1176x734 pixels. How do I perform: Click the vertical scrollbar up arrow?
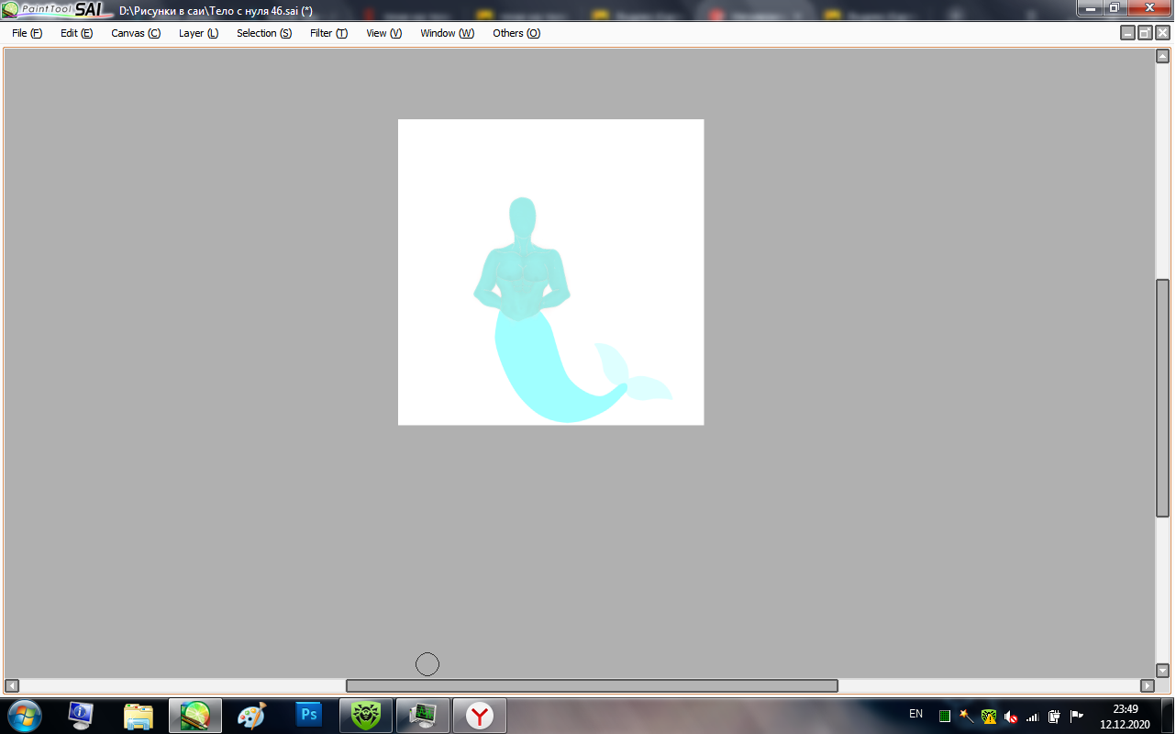[1162, 56]
